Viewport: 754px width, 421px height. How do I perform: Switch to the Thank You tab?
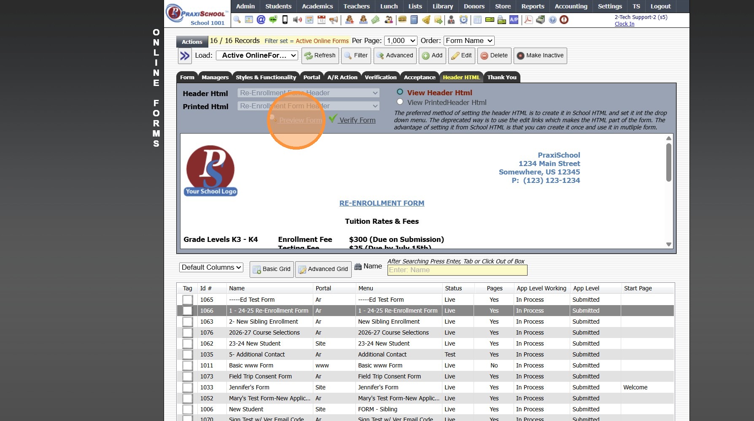coord(502,77)
